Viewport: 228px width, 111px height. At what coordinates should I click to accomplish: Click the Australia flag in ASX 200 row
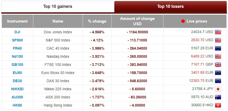218,97
